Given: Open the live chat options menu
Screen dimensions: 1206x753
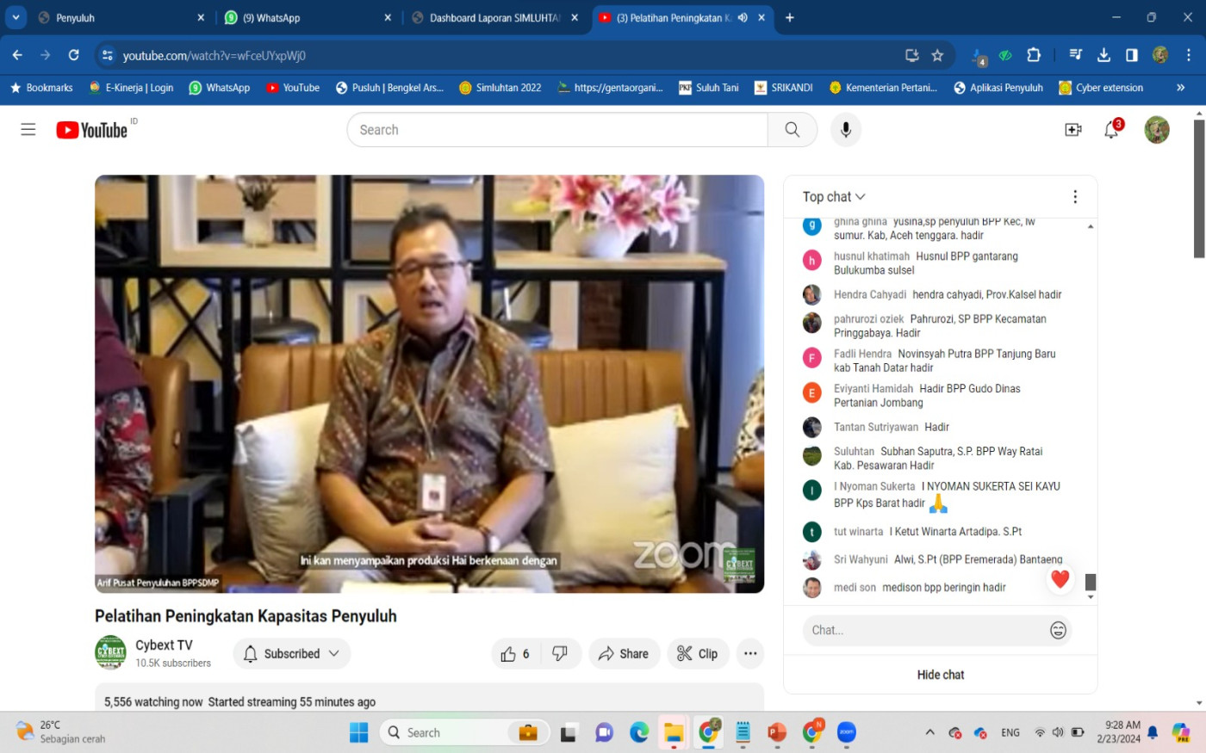Looking at the screenshot, I should click(1074, 197).
